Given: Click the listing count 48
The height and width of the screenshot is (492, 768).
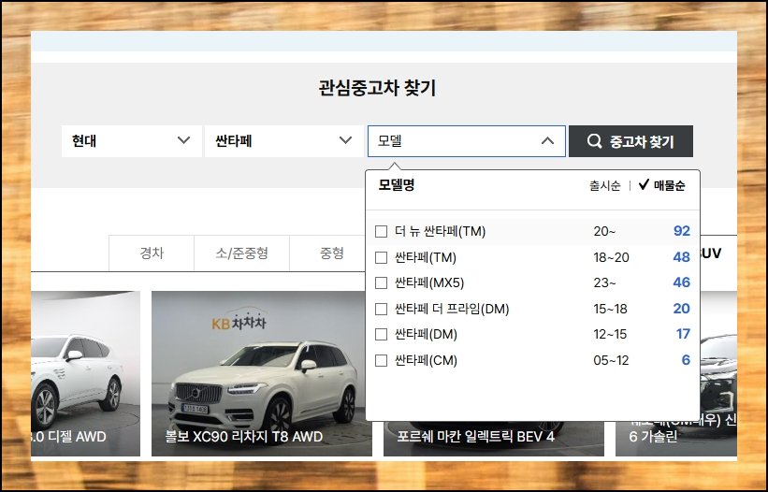Looking at the screenshot, I should click(x=681, y=256).
